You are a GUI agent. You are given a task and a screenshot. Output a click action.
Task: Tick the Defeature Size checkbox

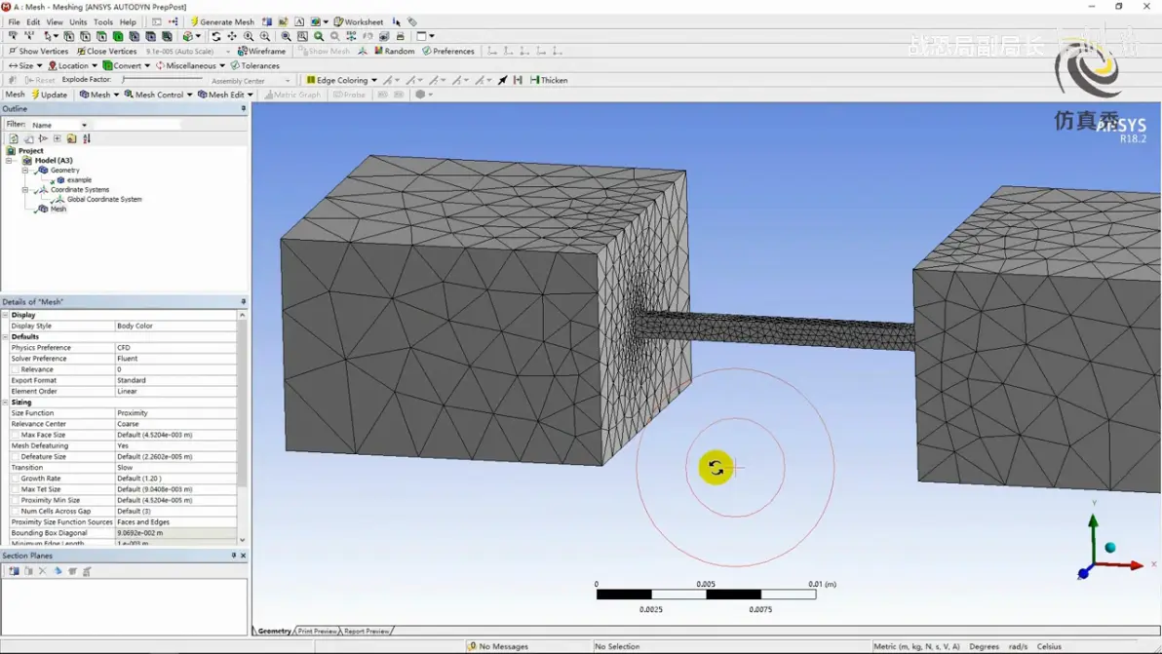[15, 457]
